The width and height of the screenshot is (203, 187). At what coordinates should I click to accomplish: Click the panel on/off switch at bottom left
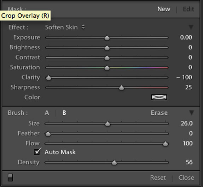pos(10,177)
